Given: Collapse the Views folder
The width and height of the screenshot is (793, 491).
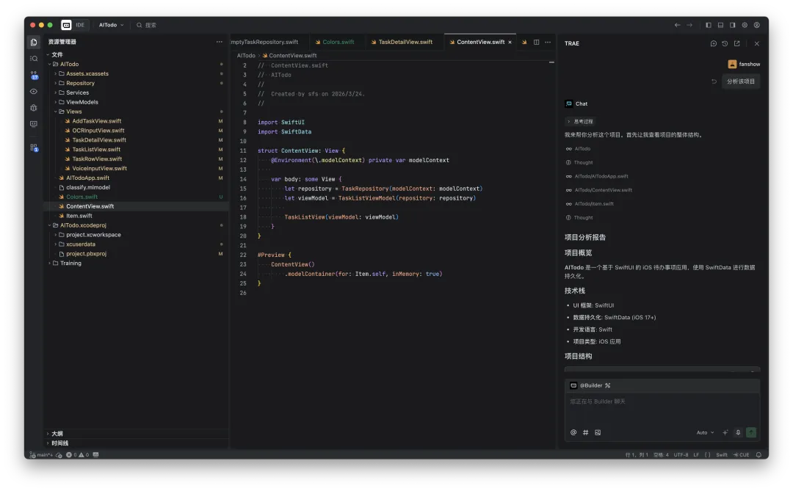Looking at the screenshot, I should point(73,112).
